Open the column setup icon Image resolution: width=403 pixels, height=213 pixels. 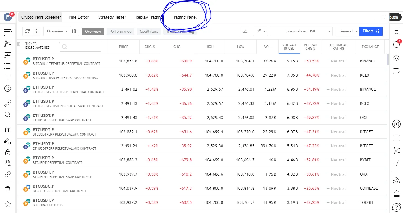pyautogui.click(x=74, y=31)
